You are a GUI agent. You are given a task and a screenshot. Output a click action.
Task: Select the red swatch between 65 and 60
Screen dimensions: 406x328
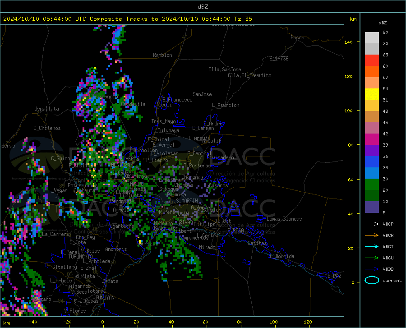(372, 60)
